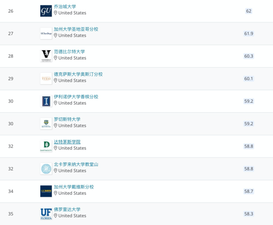This screenshot has width=273, height=225.
Task: Click the location pin under 乔治城大学
Action: pos(55,13)
